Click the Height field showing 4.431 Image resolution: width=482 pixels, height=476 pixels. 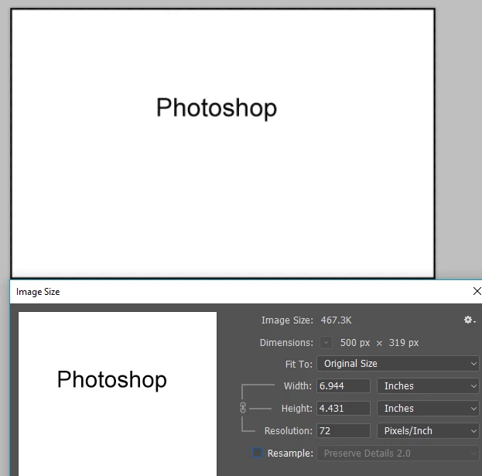(344, 409)
